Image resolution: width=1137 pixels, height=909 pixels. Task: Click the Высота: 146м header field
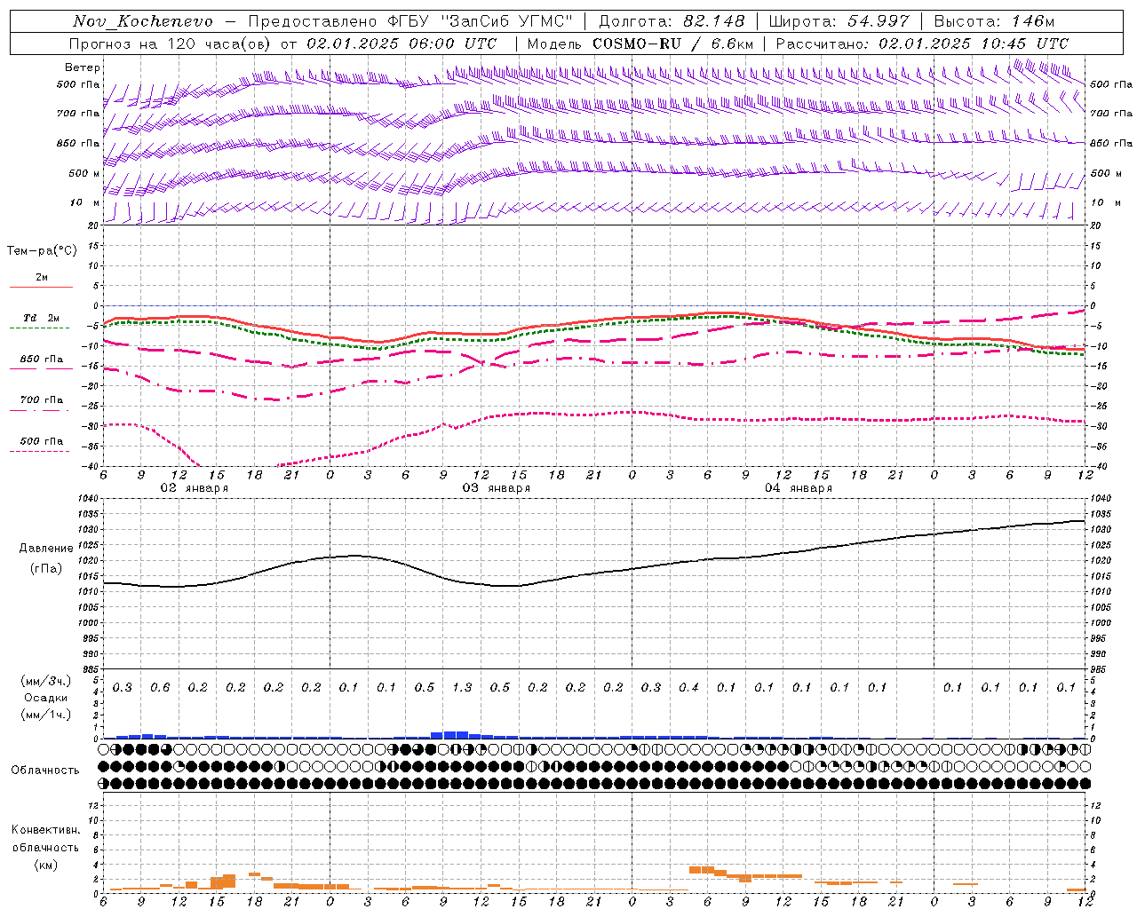coord(994,21)
